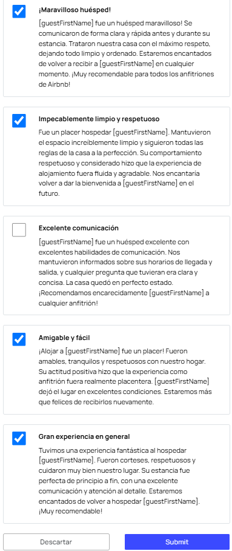Screen dimensions: 232x551
Task: Click the Amigable y fácil title
Action: point(64,338)
